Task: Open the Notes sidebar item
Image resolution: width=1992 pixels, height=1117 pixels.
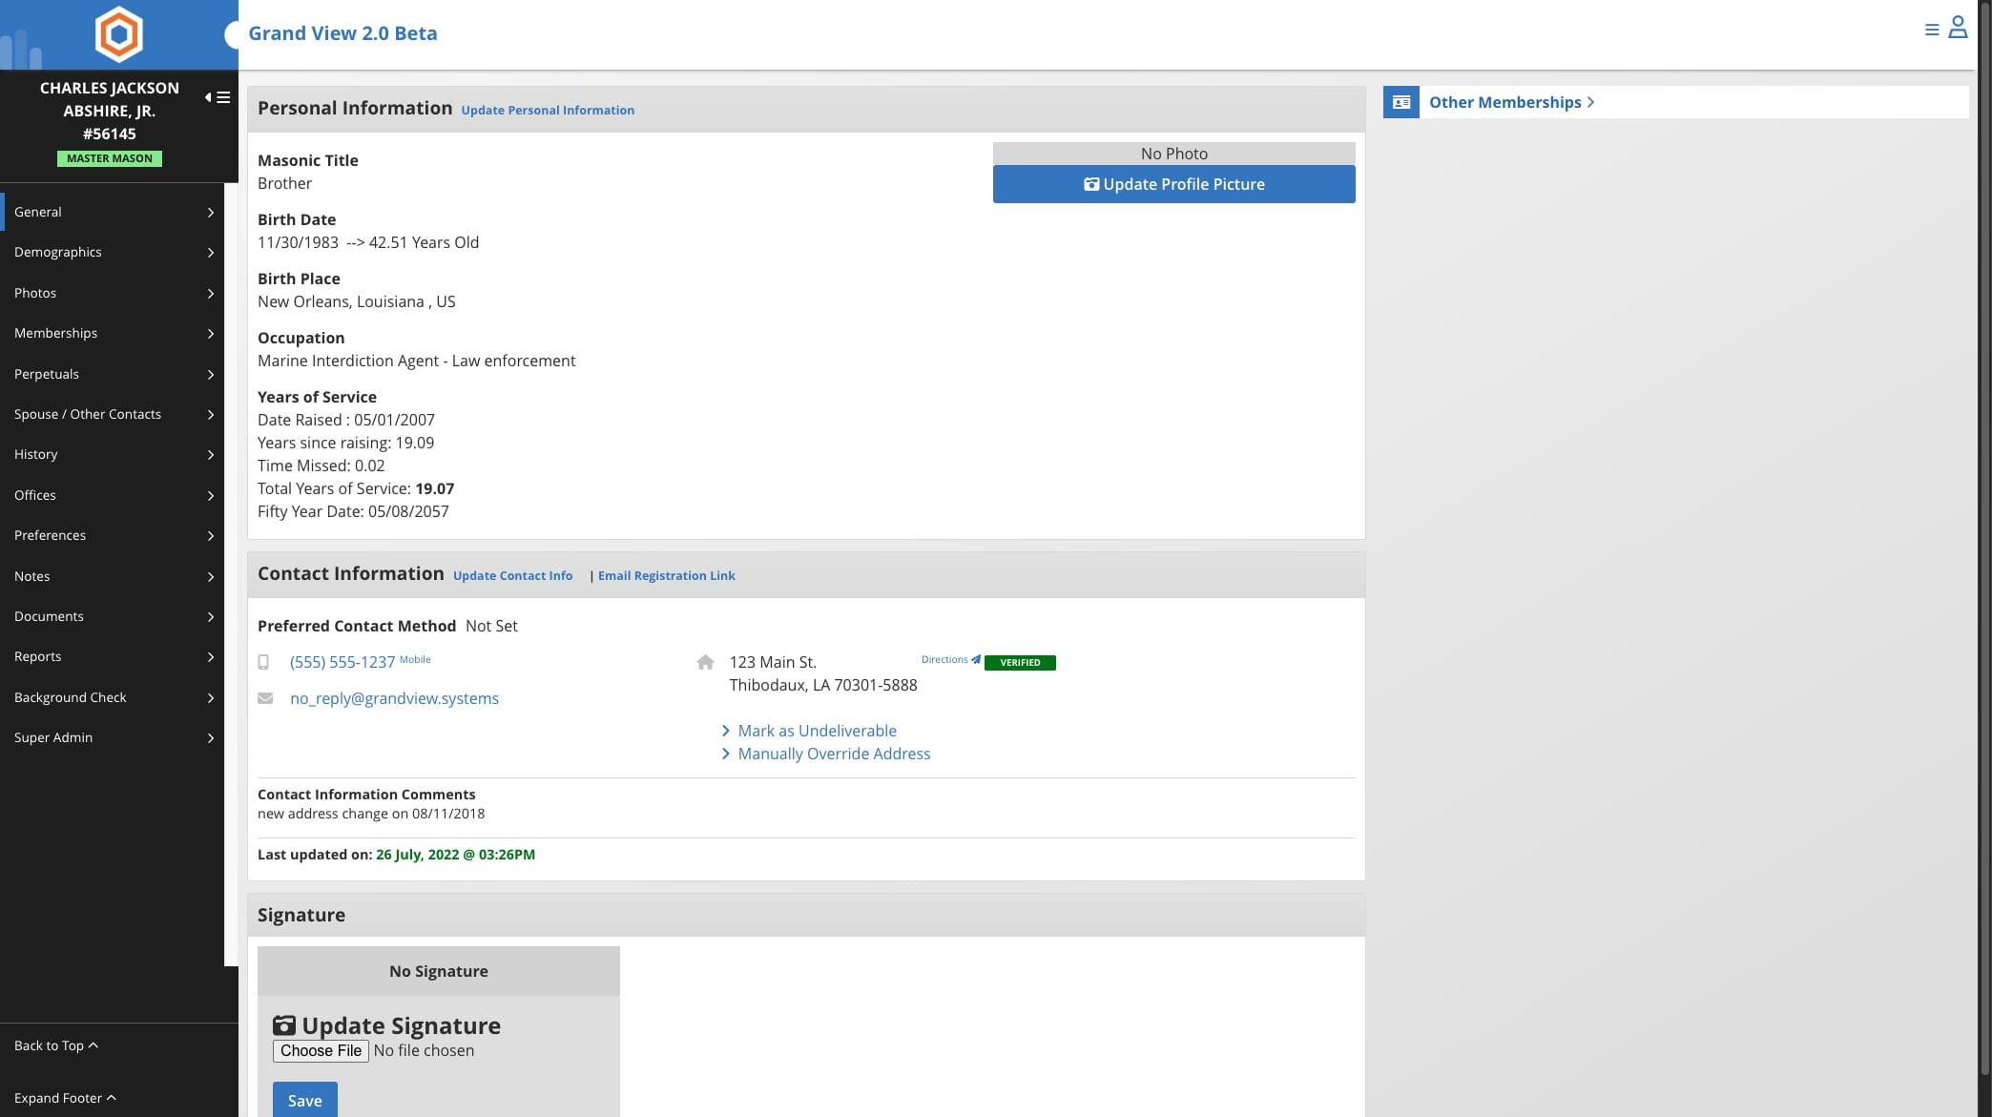Action: pos(113,576)
